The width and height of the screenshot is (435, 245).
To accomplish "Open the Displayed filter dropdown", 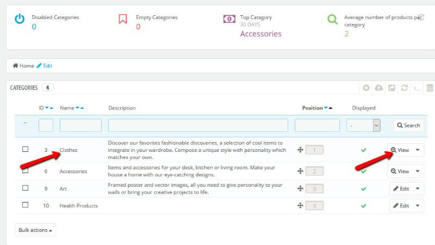I will [363, 125].
